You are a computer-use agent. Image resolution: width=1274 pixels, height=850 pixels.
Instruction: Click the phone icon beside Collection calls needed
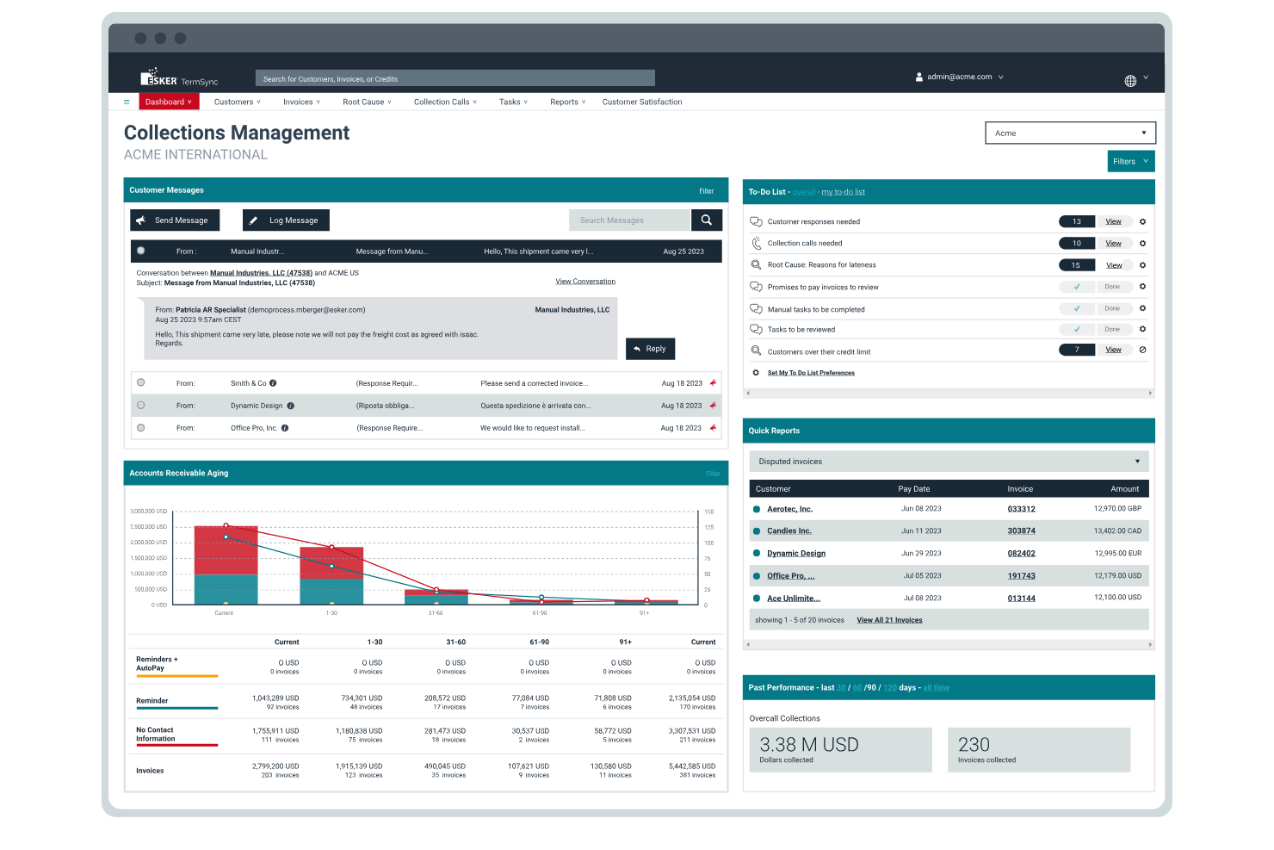coord(756,243)
